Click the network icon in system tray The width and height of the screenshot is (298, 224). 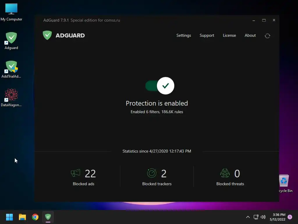click(x=256, y=217)
